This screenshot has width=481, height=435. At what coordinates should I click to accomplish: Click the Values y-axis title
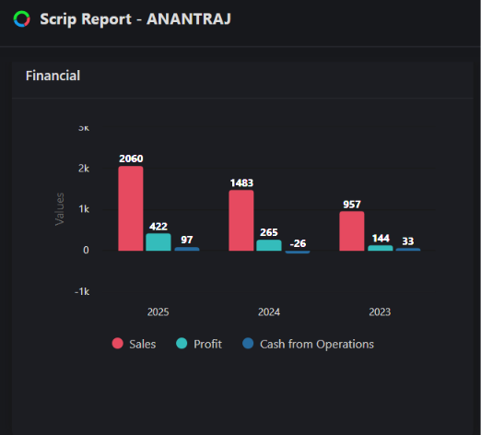pyautogui.click(x=60, y=209)
